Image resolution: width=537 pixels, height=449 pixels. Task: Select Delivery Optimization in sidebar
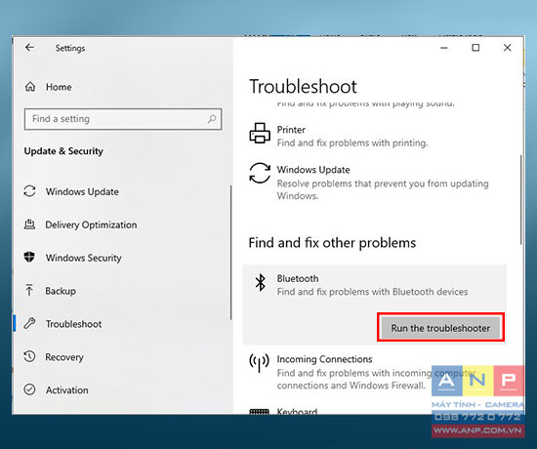91,224
